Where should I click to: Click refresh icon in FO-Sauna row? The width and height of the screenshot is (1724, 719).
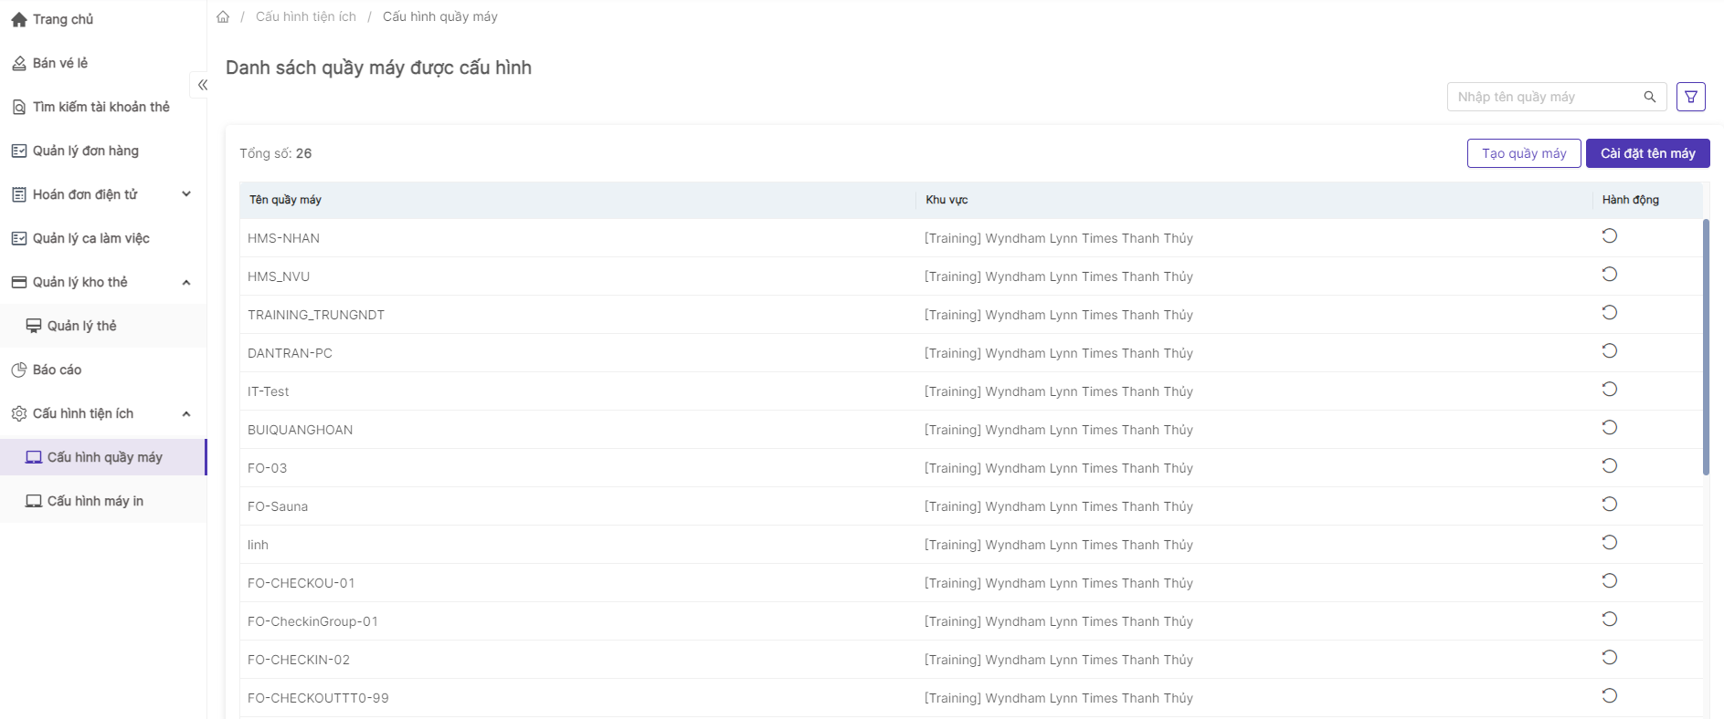1610,505
